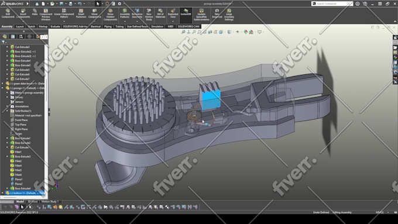Click the Search Commands field
The image size is (398, 224).
pos(332,4)
